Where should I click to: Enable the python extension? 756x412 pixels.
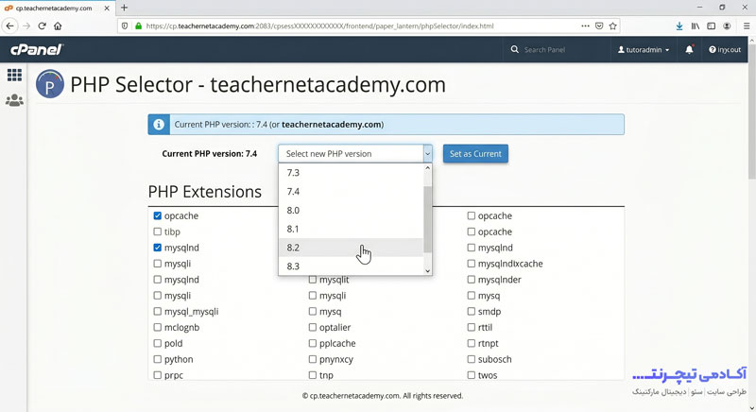click(157, 359)
